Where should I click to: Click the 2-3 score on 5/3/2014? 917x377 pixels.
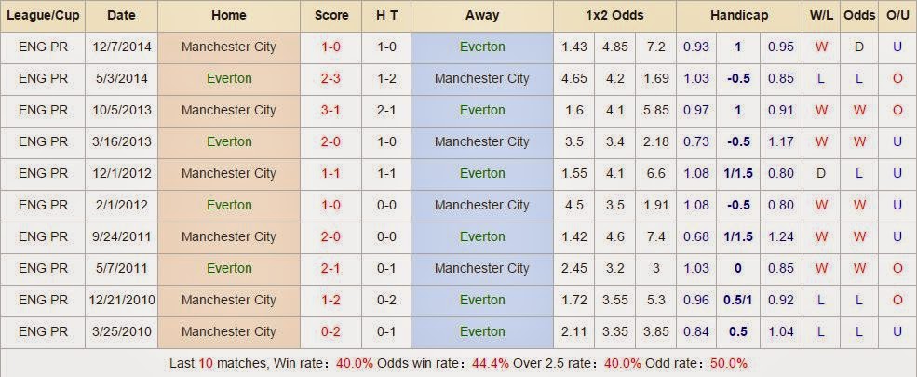(331, 78)
